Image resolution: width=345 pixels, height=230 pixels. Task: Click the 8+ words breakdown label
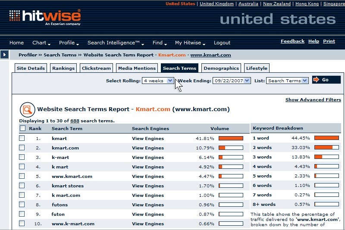pyautogui.click(x=264, y=204)
